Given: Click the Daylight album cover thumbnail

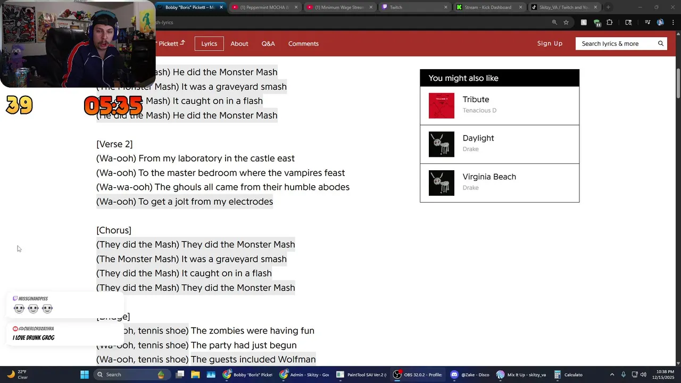Looking at the screenshot, I should click(x=442, y=144).
